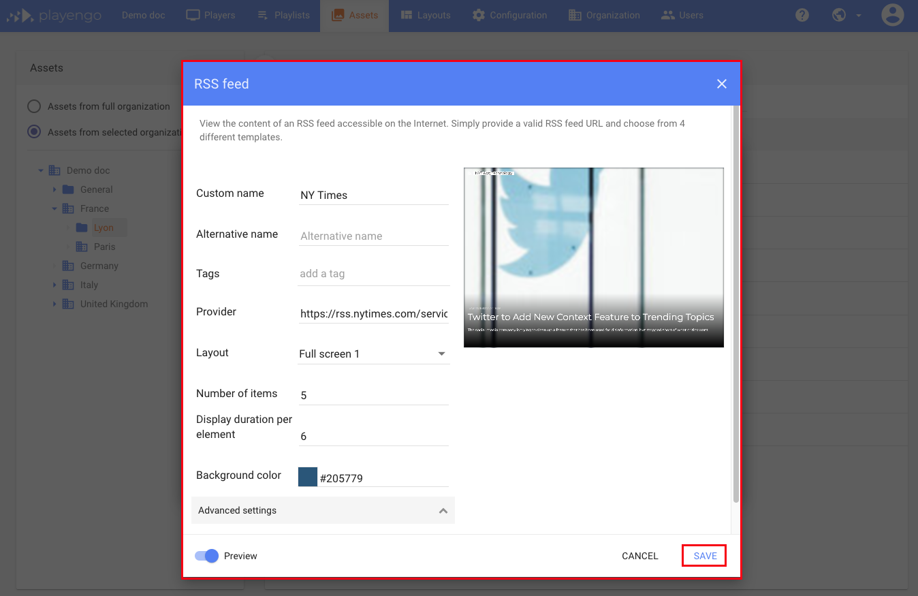The image size is (918, 596).
Task: Select United Kingdom in the organization tree
Action: (114, 304)
